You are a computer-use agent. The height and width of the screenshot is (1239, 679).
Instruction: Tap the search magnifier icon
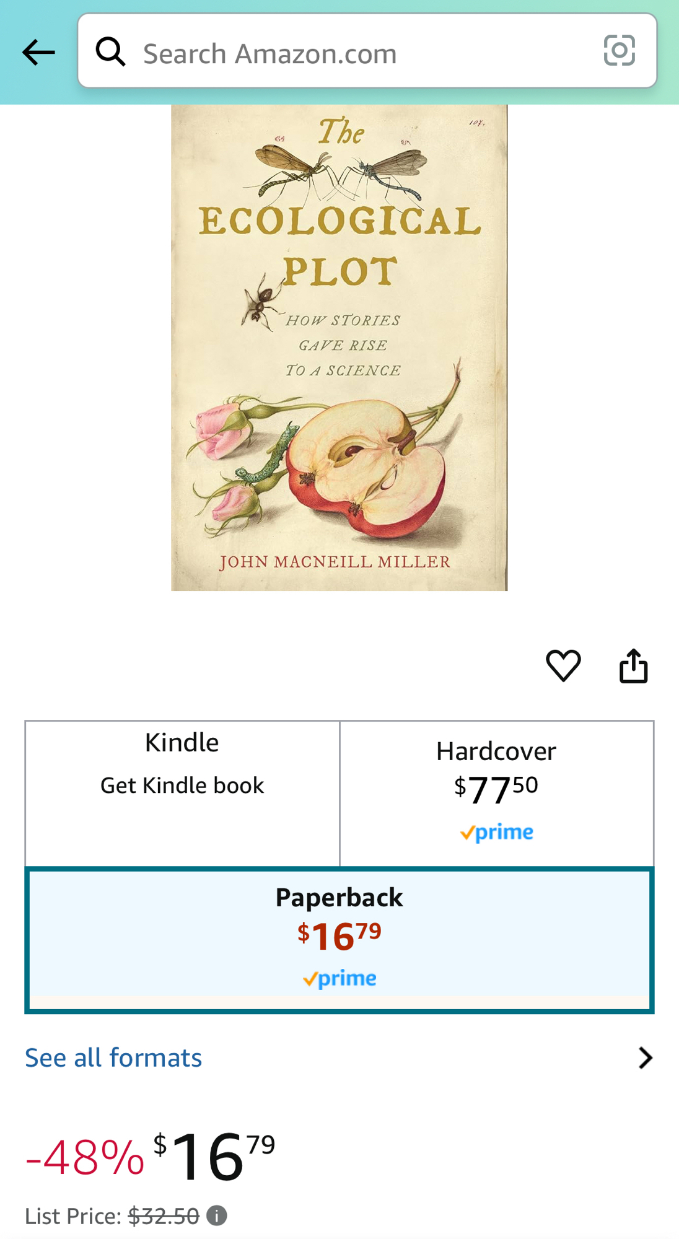click(x=110, y=51)
